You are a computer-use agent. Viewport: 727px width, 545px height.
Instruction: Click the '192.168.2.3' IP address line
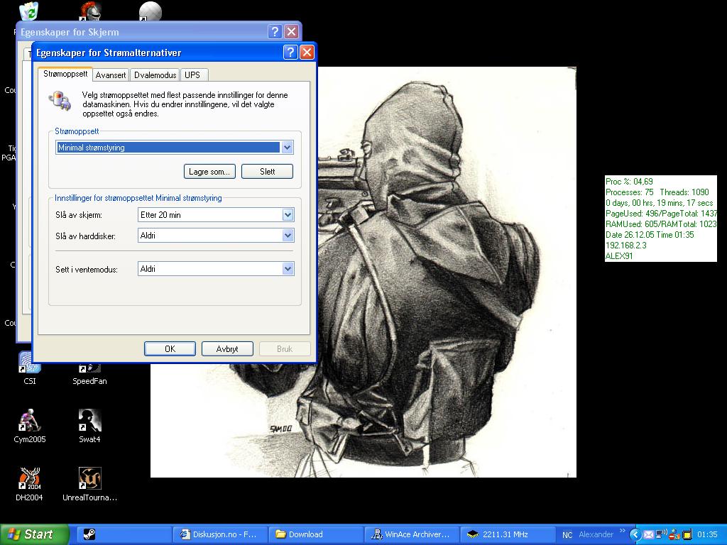coord(626,245)
